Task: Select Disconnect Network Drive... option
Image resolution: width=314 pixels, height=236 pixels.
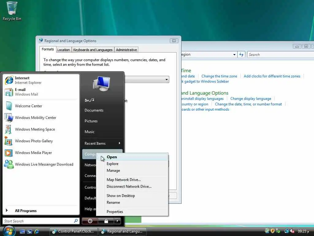Action: coord(132,187)
